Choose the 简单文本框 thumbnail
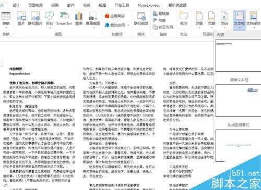Image resolution: width=261 pixels, height=190 pixels. pos(238,56)
